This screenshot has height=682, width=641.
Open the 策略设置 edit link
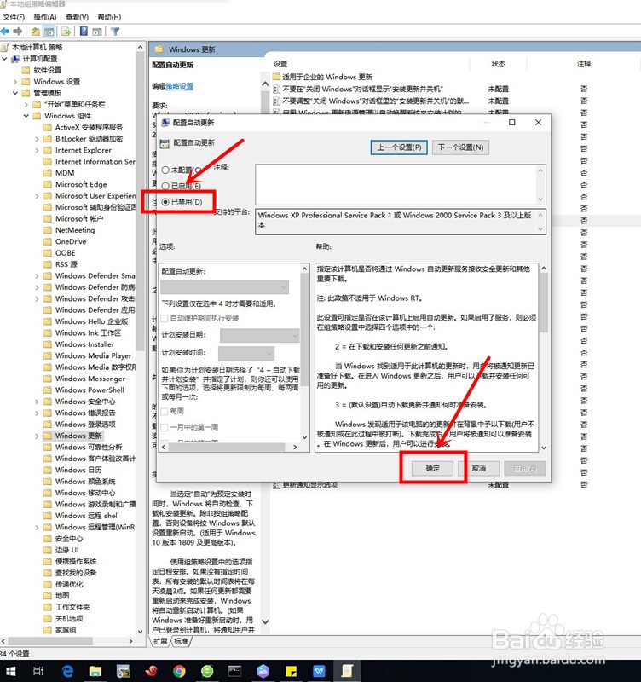[x=180, y=87]
